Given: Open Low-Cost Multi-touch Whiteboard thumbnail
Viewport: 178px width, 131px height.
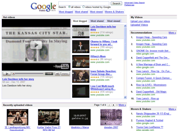Looking at the screenshot, I should click(x=81, y=91).
